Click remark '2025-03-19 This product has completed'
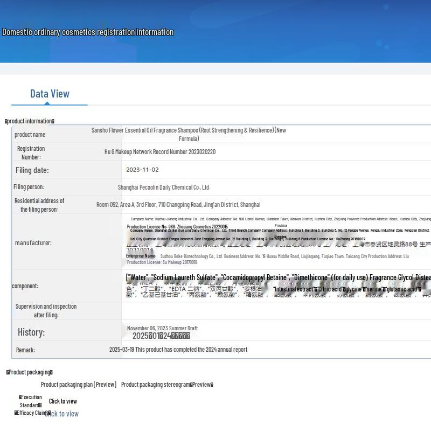 click(x=178, y=350)
